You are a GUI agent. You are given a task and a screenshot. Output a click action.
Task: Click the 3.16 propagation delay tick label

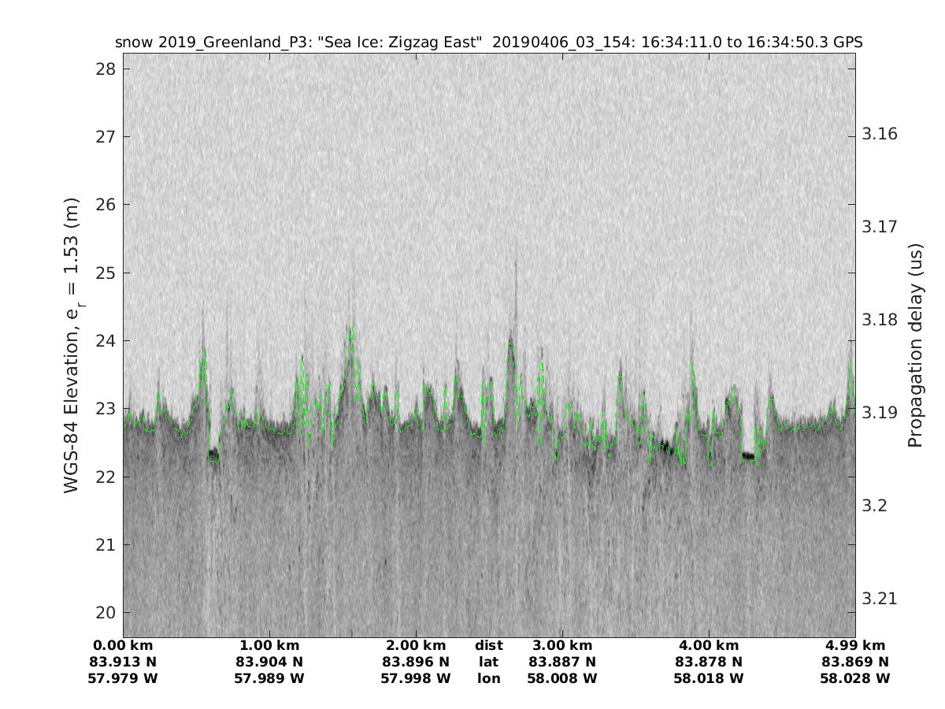(x=880, y=134)
